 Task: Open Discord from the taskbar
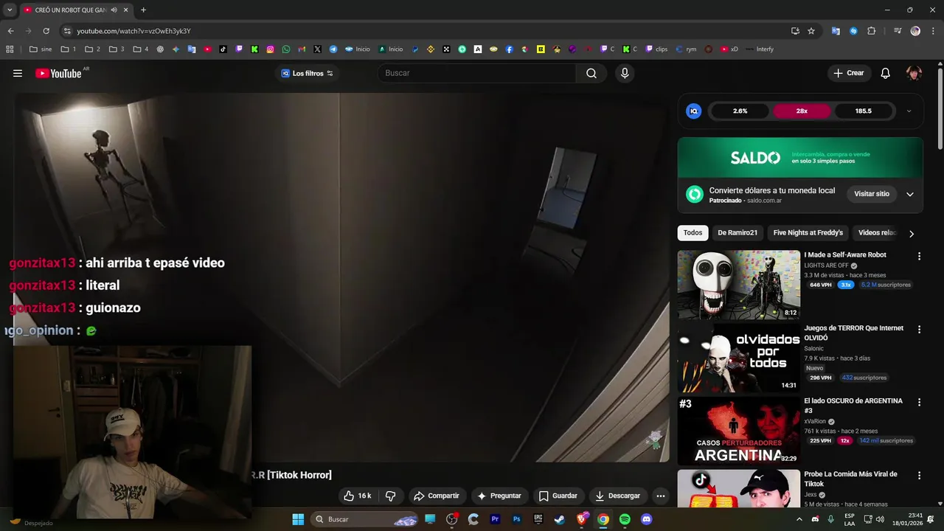point(647,519)
